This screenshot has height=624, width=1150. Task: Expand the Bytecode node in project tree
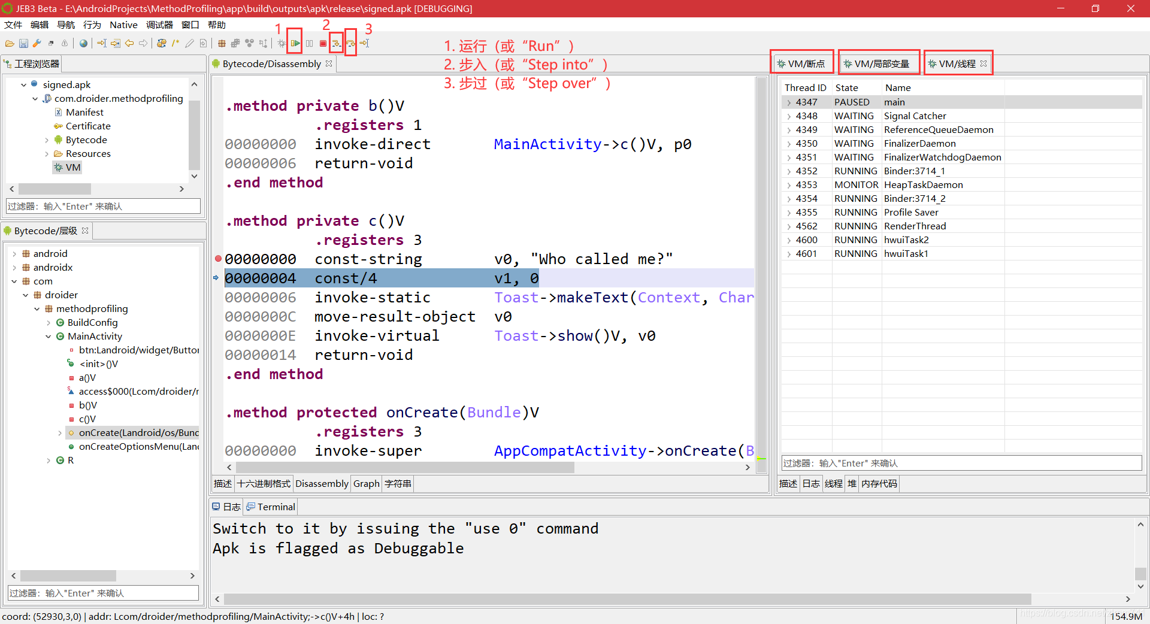(x=47, y=140)
